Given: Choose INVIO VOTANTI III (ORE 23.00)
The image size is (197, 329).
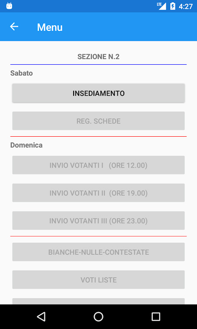Looking at the screenshot, I should click(98, 220).
